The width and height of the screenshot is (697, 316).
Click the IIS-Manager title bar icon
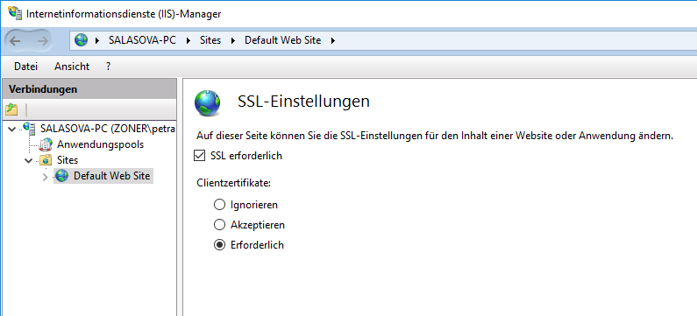click(15, 13)
